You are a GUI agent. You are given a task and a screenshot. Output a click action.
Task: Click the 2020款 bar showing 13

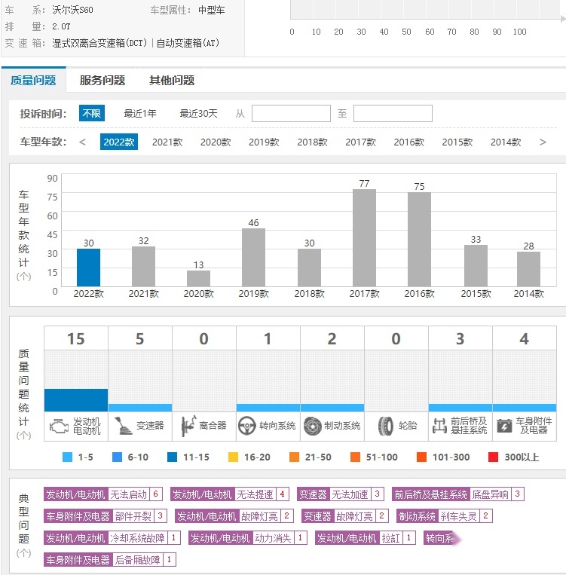coord(198,278)
